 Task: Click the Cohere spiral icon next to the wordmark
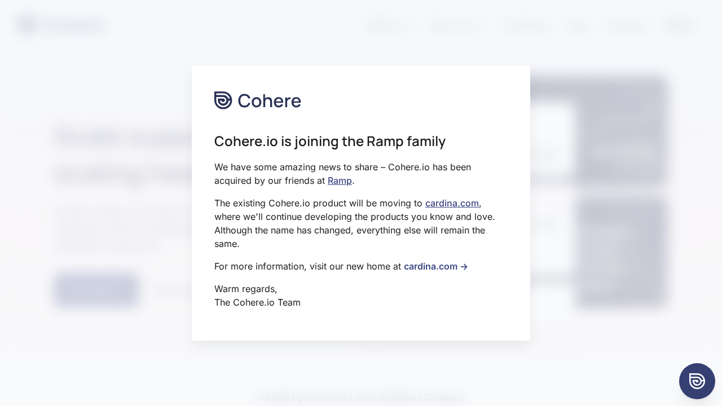coord(223,100)
